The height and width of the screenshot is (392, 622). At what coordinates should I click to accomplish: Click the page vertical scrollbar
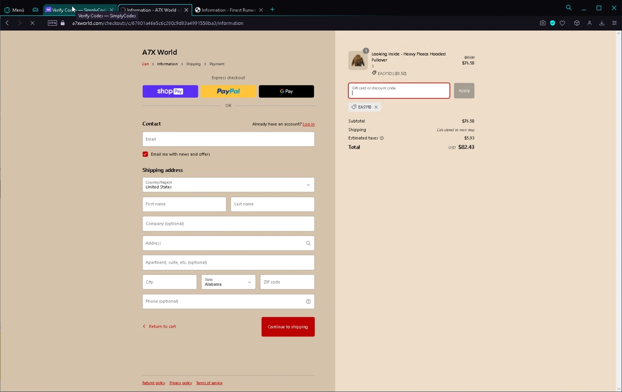pyautogui.click(x=619, y=211)
